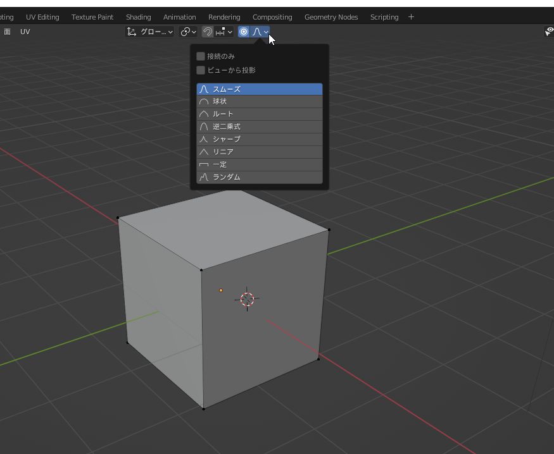
Task: Switch to the Animation workspace tab
Action: (x=179, y=17)
